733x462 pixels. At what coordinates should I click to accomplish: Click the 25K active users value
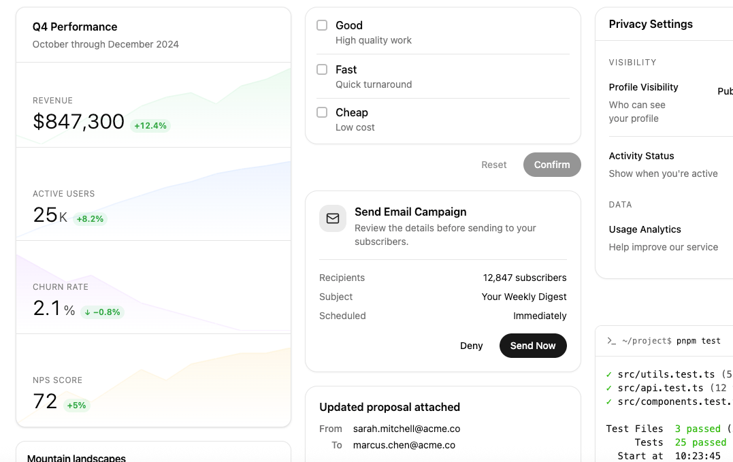click(50, 215)
